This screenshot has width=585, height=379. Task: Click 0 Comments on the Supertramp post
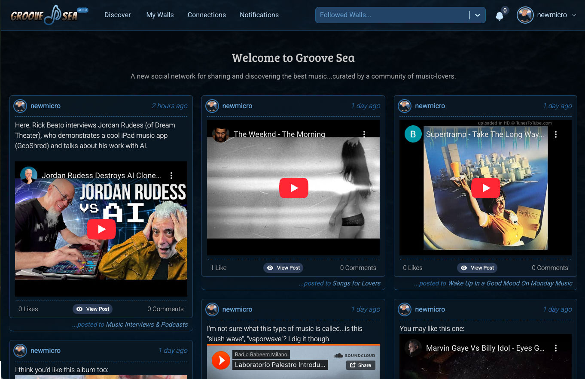pyautogui.click(x=550, y=268)
